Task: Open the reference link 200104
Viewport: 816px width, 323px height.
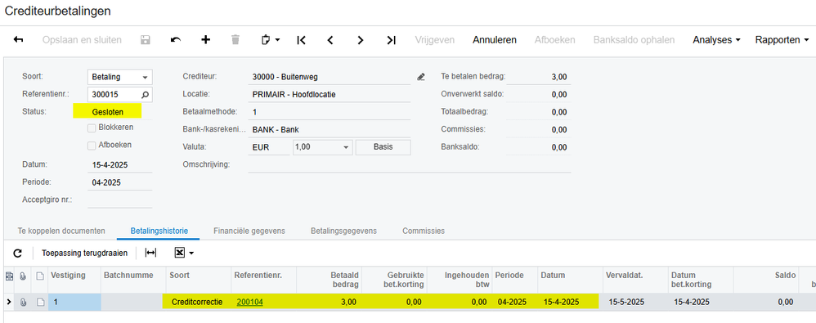Action: pyautogui.click(x=250, y=302)
